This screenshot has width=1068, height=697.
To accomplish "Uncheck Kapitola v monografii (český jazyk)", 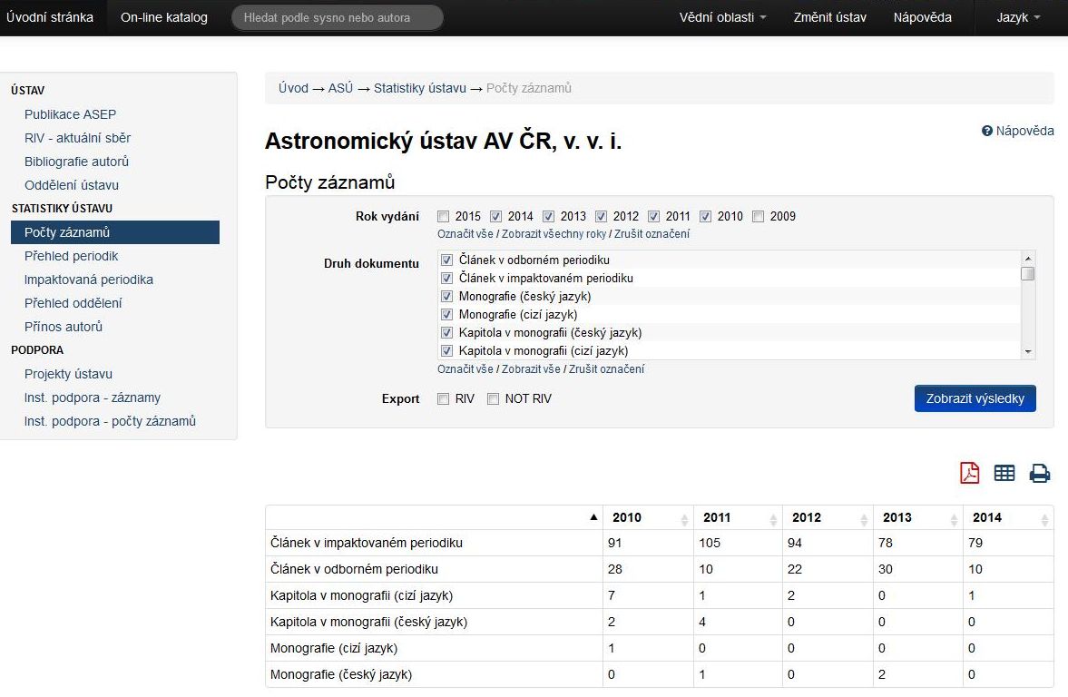I will click(446, 333).
